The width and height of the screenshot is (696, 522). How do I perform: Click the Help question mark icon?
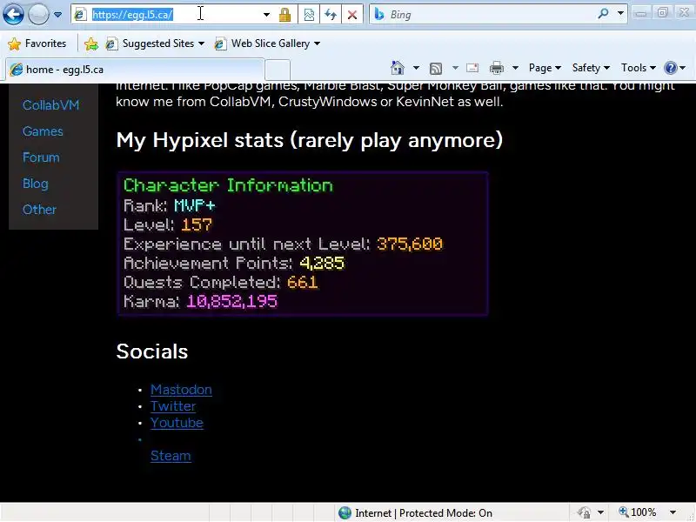[670, 68]
